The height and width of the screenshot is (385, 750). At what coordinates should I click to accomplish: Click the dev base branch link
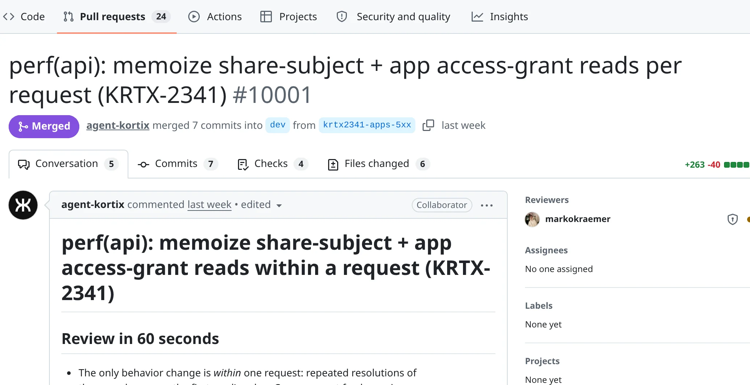coord(278,125)
